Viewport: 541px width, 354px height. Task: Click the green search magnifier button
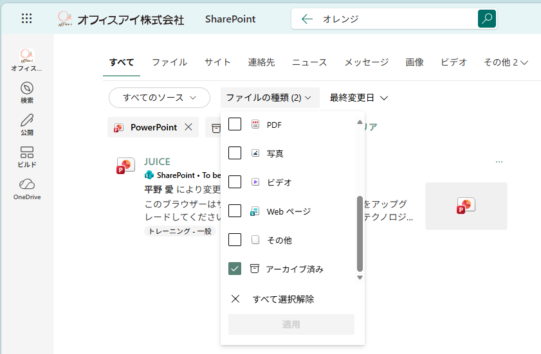(487, 19)
